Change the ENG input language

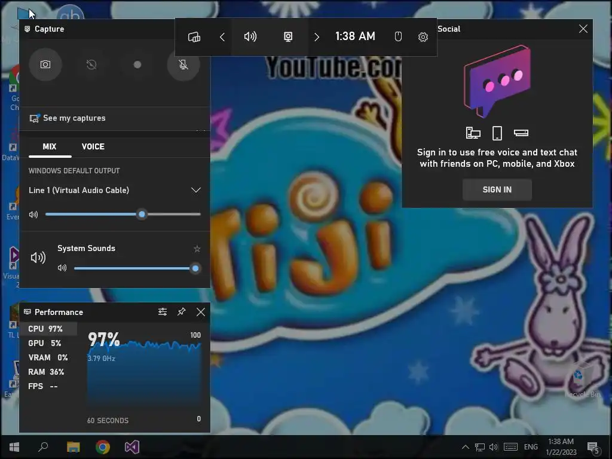coord(531,447)
